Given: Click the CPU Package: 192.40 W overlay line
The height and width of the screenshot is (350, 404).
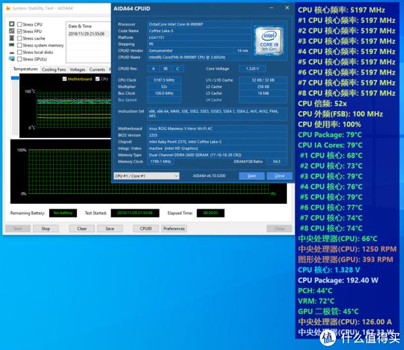Looking at the screenshot, I should 338,280.
